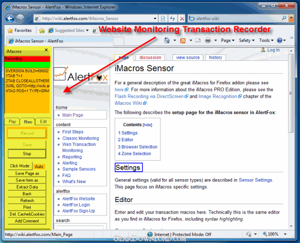This screenshot has height=243, width=300.
Task: Switch to the Rec tab in iMacros
Action: pos(28,122)
